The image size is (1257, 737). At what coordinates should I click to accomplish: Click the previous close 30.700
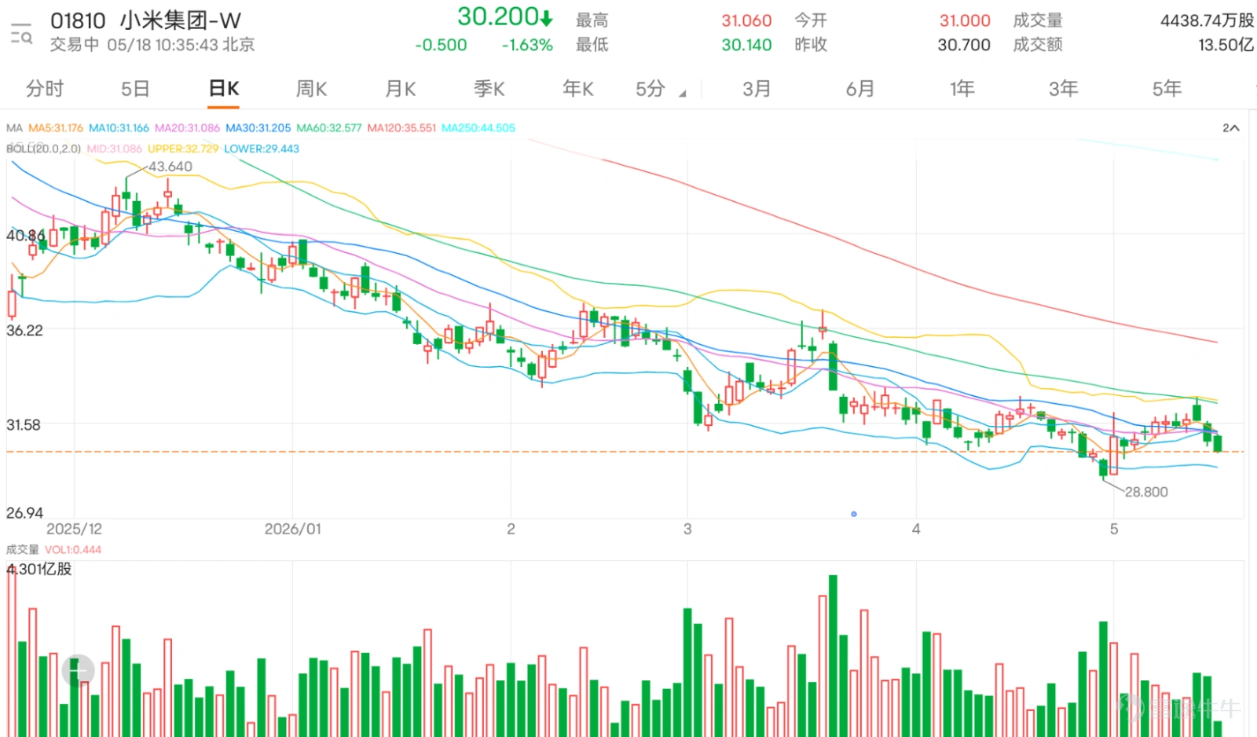pos(964,45)
